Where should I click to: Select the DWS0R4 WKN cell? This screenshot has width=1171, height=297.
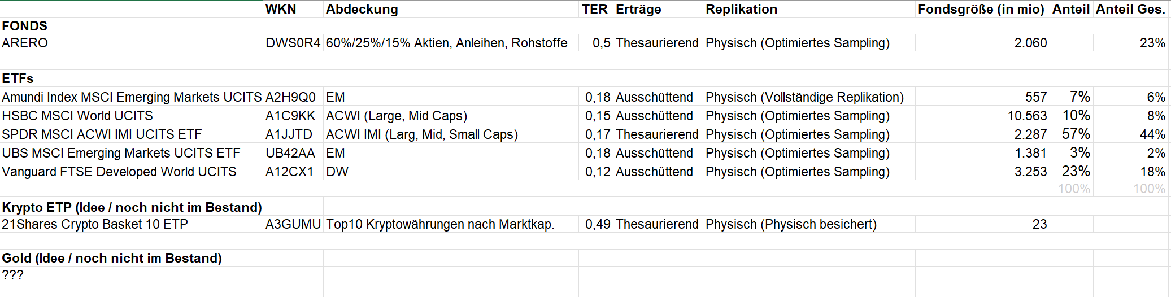point(293,43)
